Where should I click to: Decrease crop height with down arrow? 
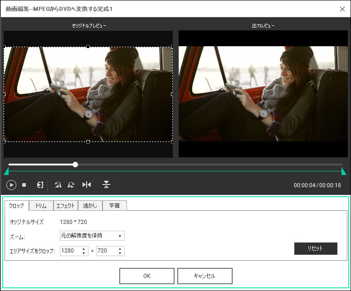(120, 253)
